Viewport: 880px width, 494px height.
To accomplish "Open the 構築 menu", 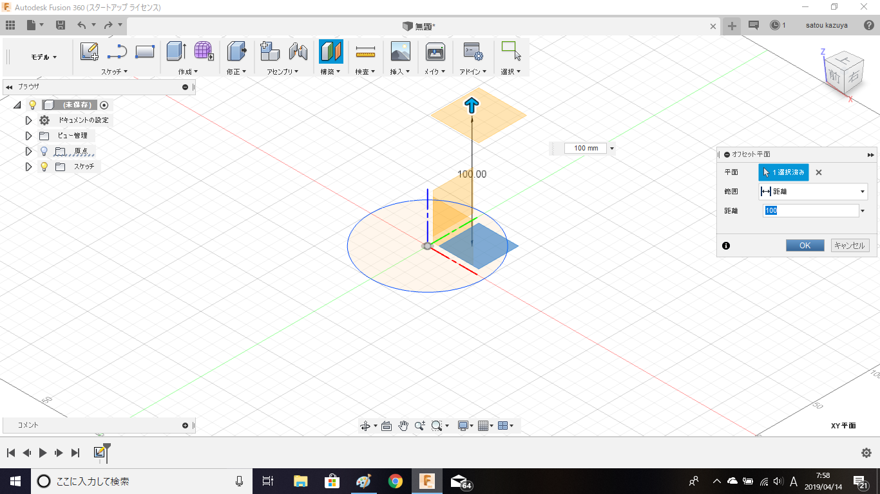I will point(330,71).
